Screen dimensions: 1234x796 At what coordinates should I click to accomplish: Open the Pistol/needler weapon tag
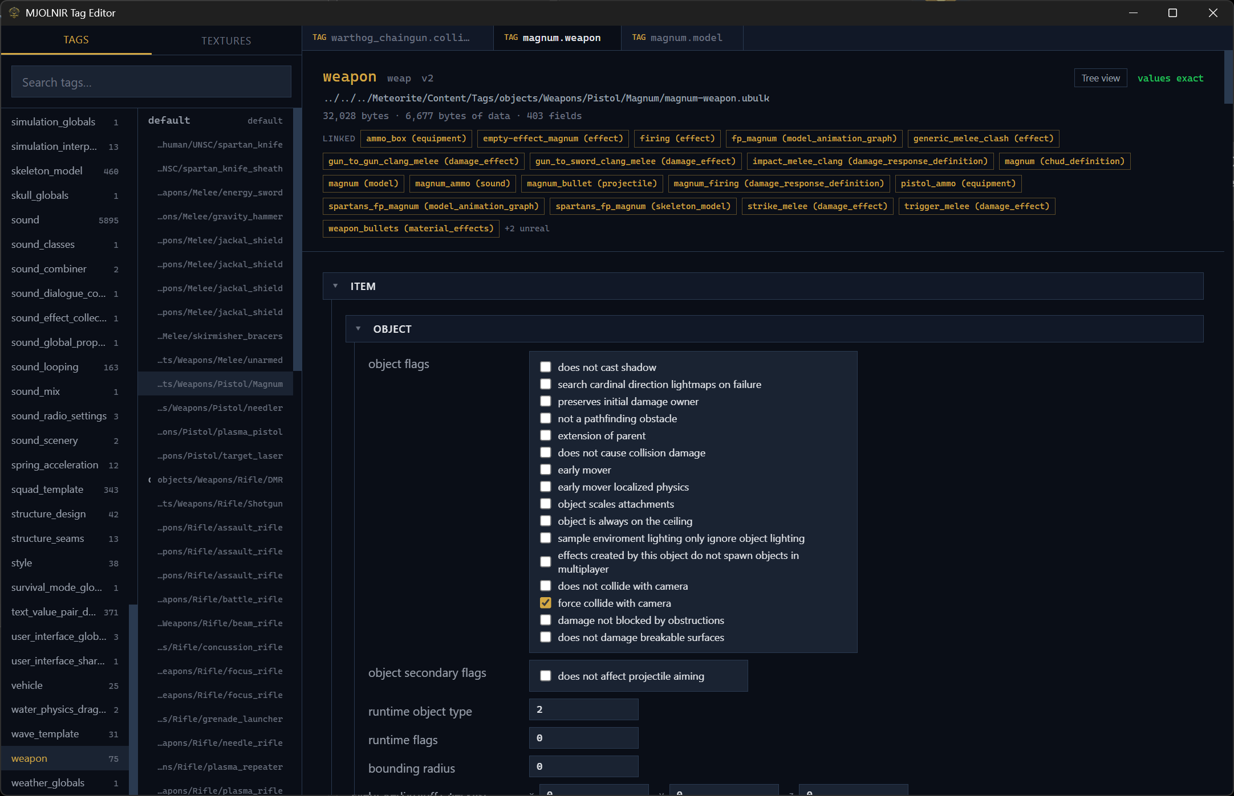coord(216,408)
